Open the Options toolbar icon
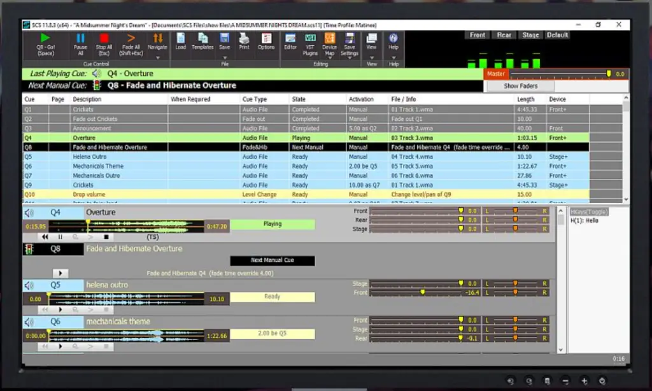The height and width of the screenshot is (391, 652). [266, 39]
